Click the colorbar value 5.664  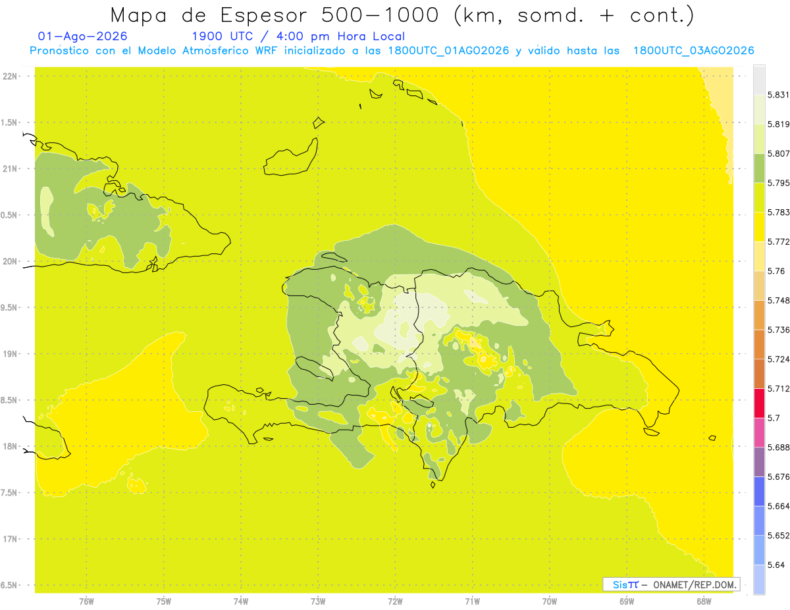click(x=779, y=506)
